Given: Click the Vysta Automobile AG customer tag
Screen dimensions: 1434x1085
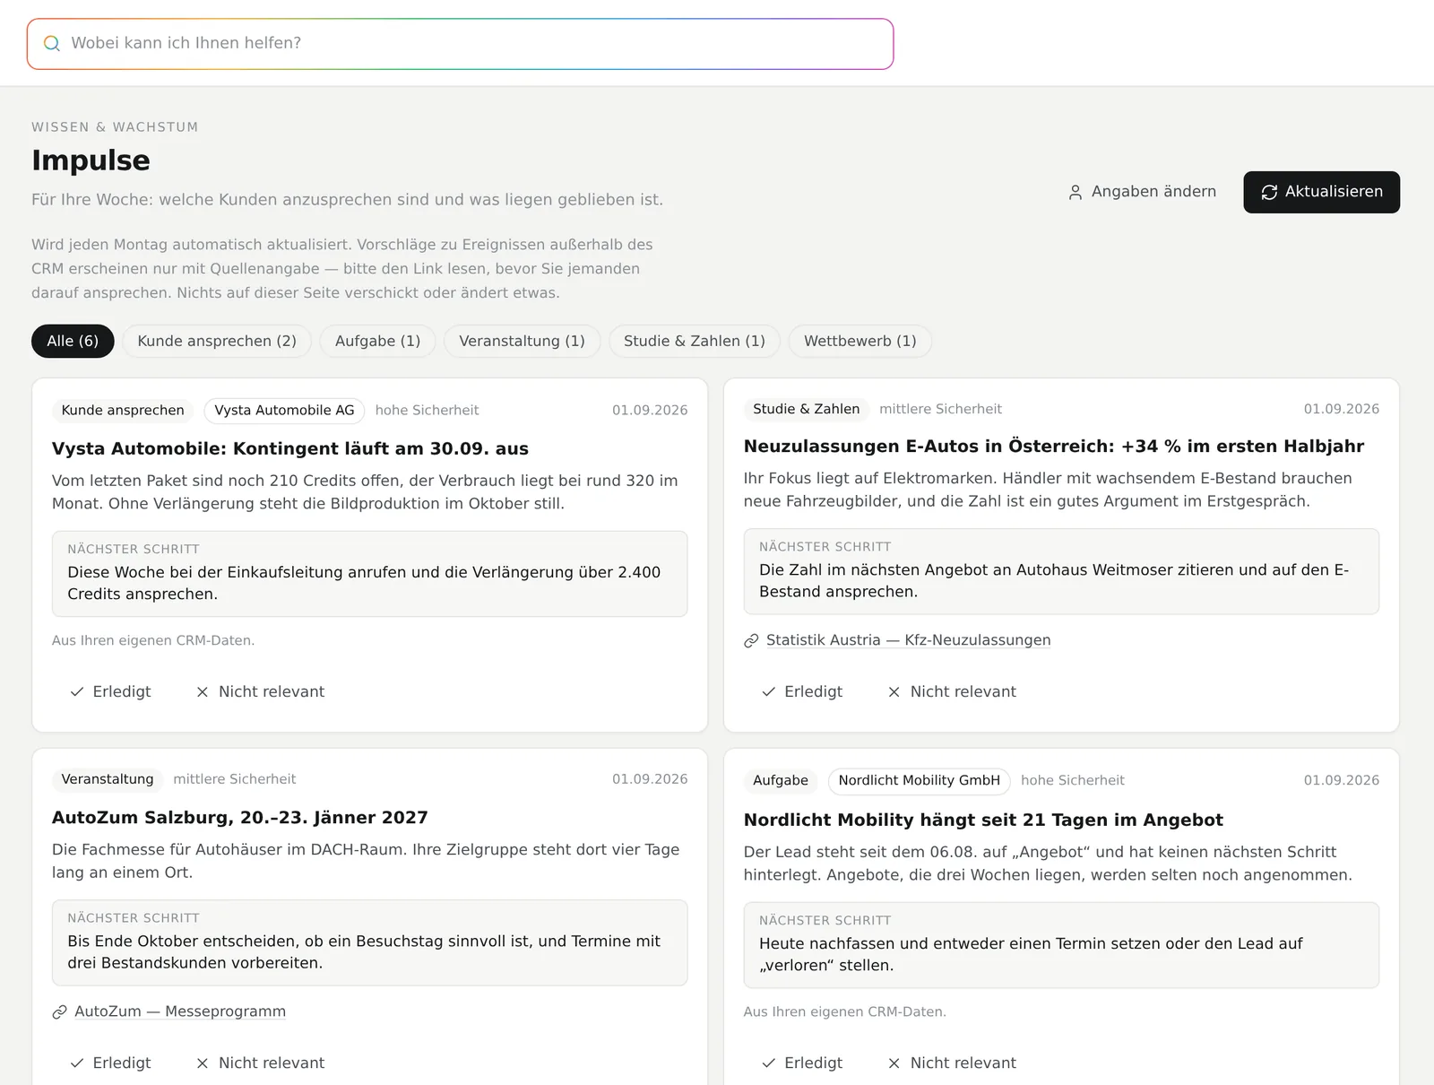Looking at the screenshot, I should [x=284, y=410].
